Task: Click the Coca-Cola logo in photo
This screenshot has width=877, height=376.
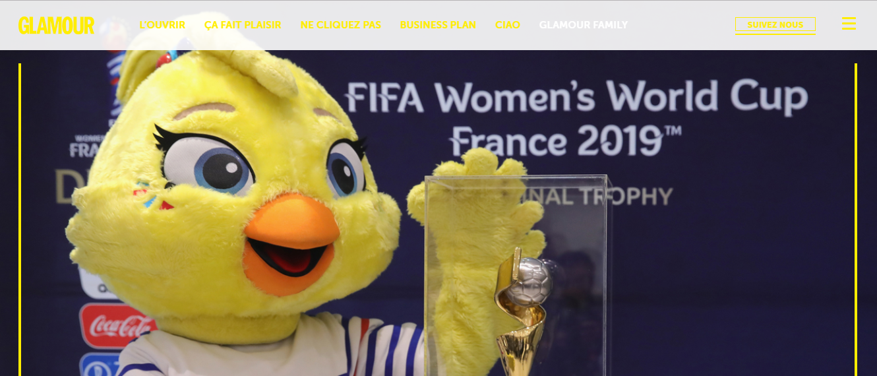Action: (x=117, y=325)
